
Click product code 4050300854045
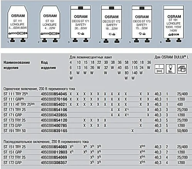tap(54, 94)
